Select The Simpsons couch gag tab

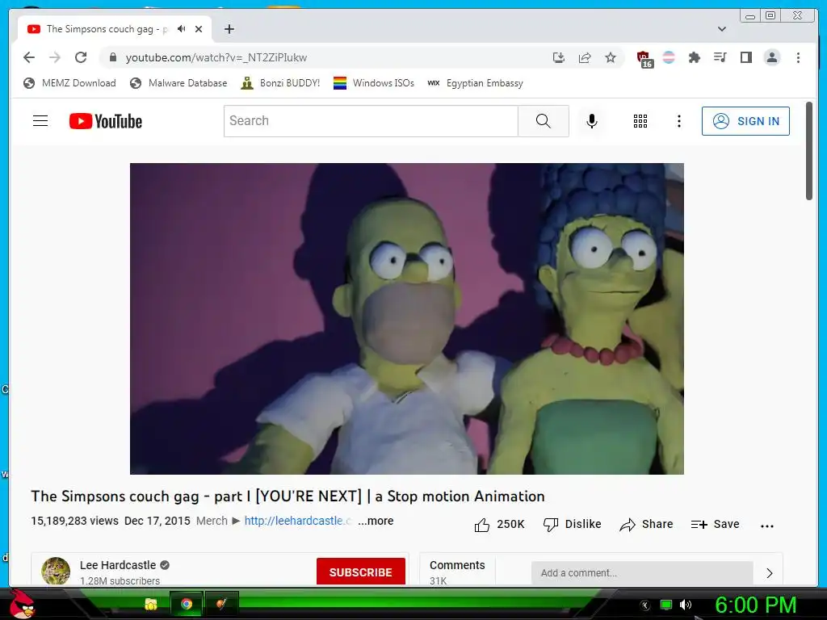pos(107,29)
